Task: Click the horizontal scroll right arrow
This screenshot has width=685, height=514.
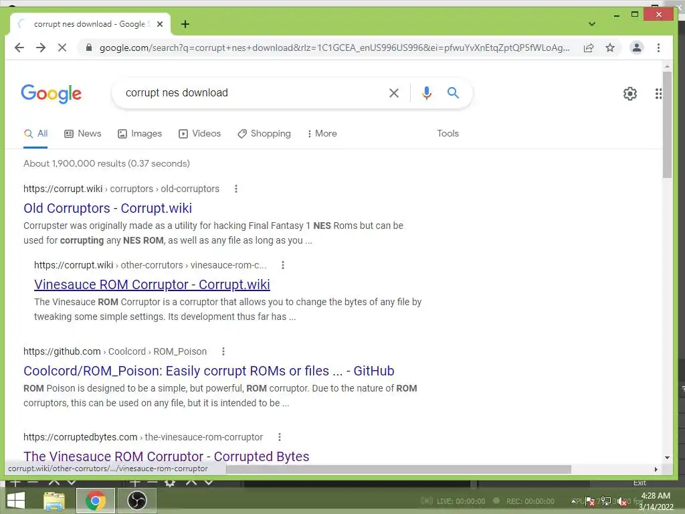Action: click(x=656, y=469)
